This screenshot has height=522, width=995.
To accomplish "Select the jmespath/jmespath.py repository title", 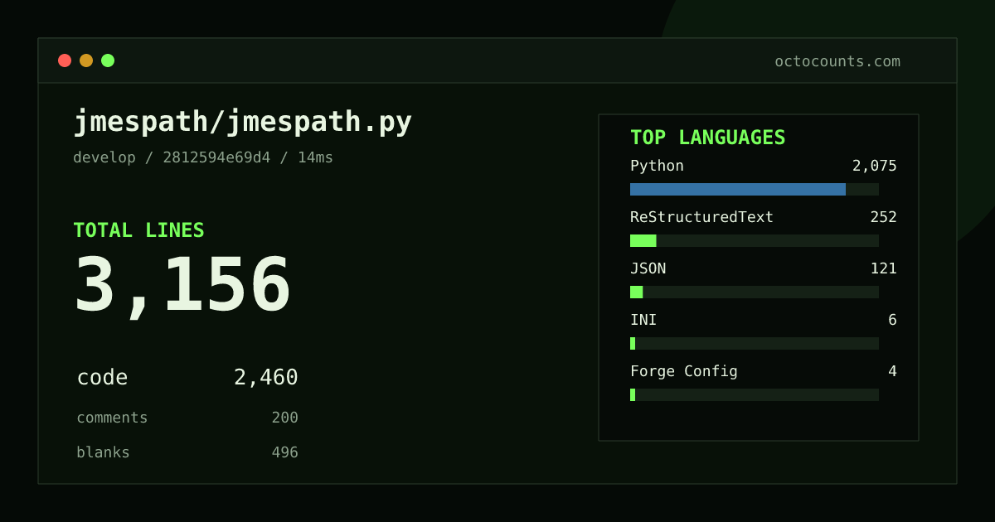I will point(243,123).
